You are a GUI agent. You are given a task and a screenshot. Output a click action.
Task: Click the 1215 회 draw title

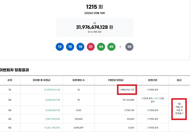94,7
